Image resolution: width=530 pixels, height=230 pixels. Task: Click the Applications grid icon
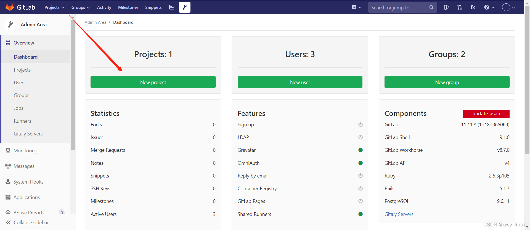8,197
